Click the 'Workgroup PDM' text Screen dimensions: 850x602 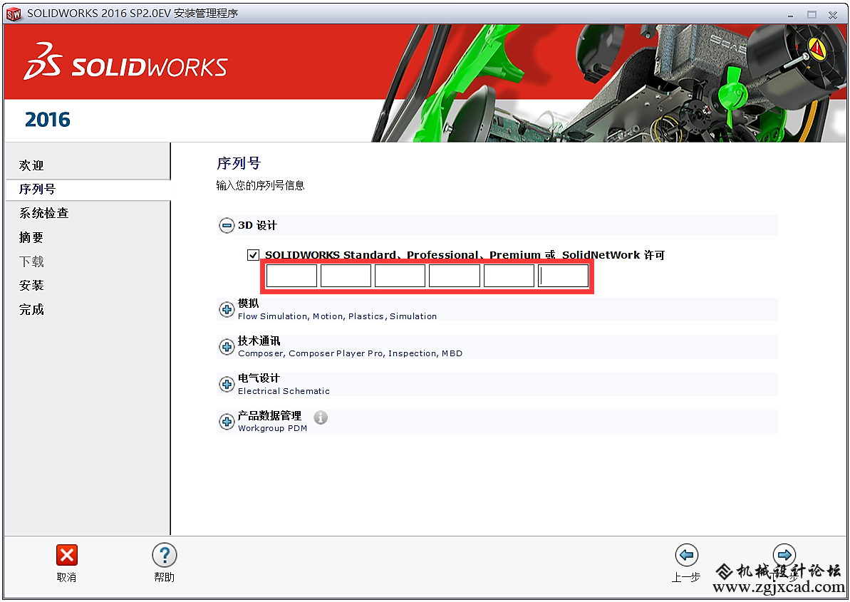pyautogui.click(x=273, y=429)
